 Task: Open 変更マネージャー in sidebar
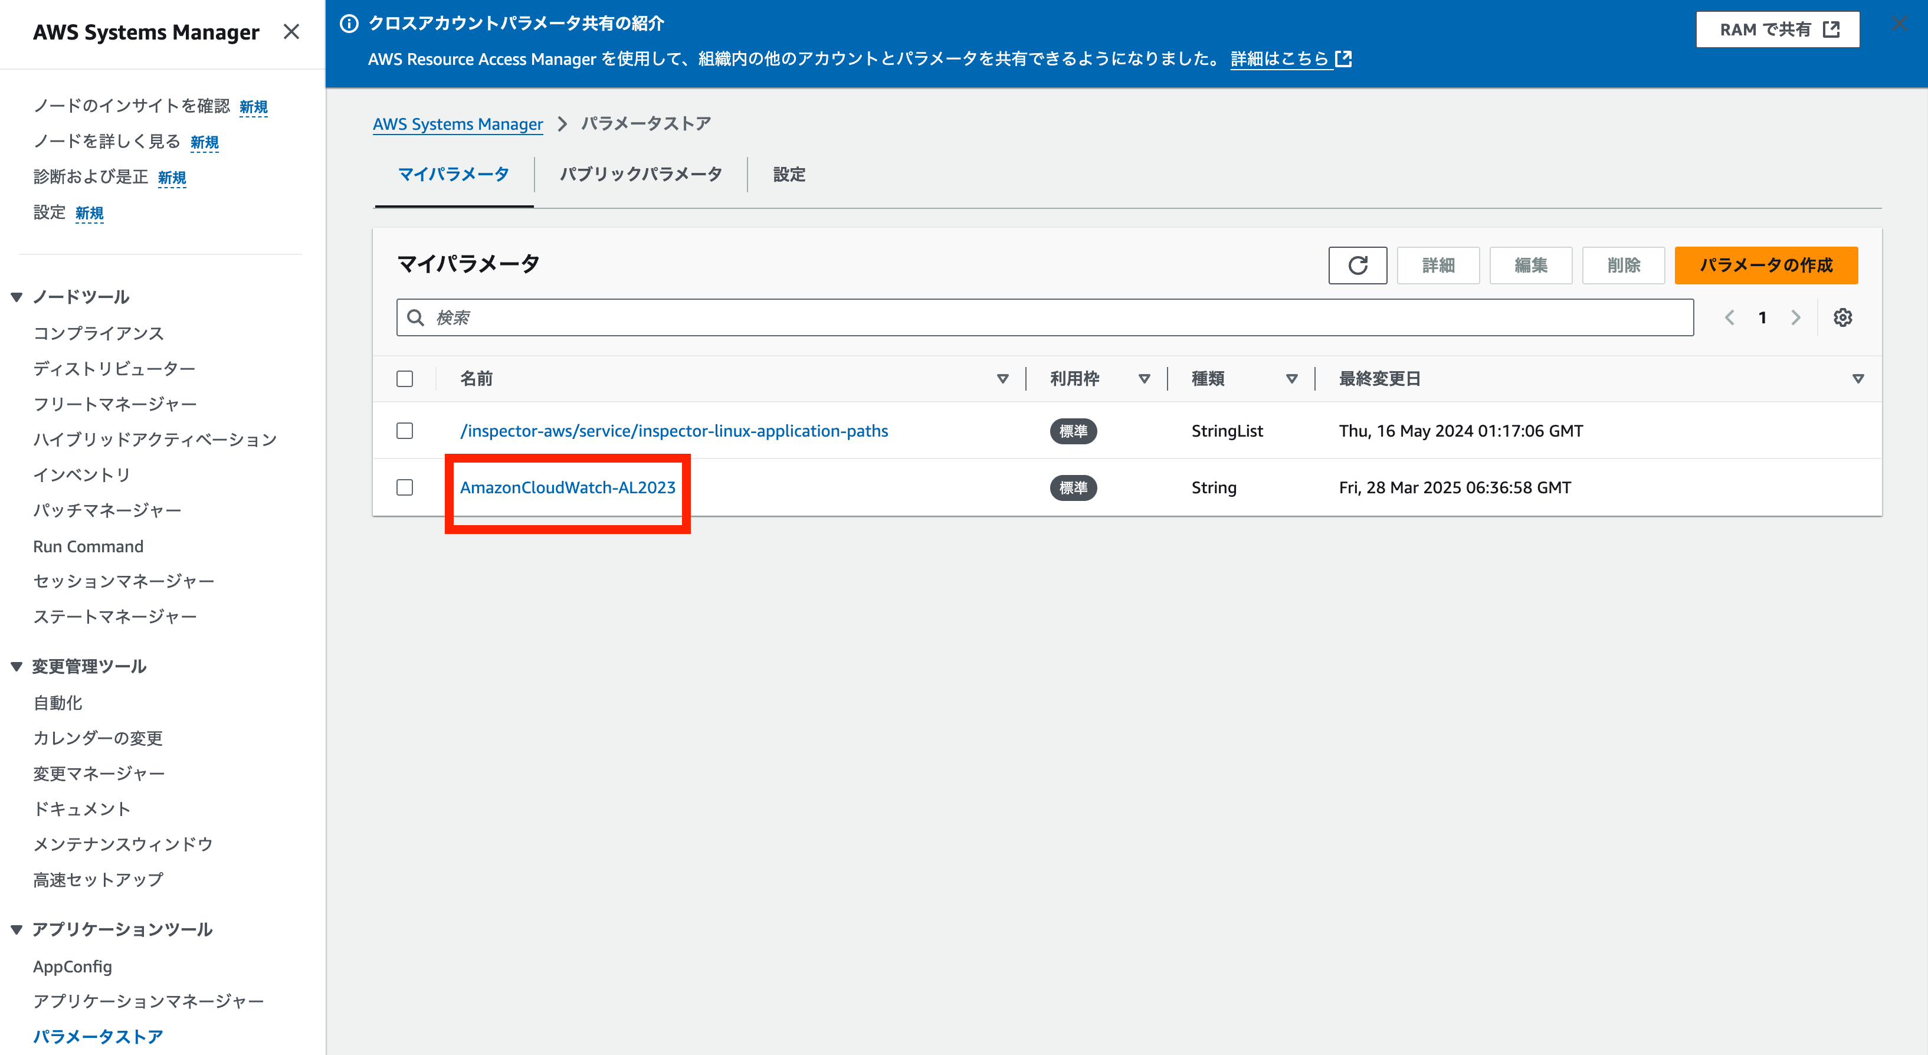tap(99, 774)
